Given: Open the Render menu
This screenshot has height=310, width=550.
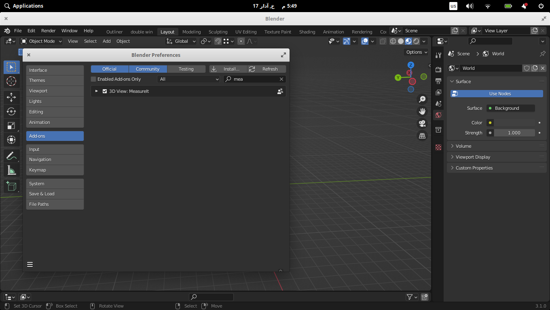Looking at the screenshot, I should (x=49, y=31).
